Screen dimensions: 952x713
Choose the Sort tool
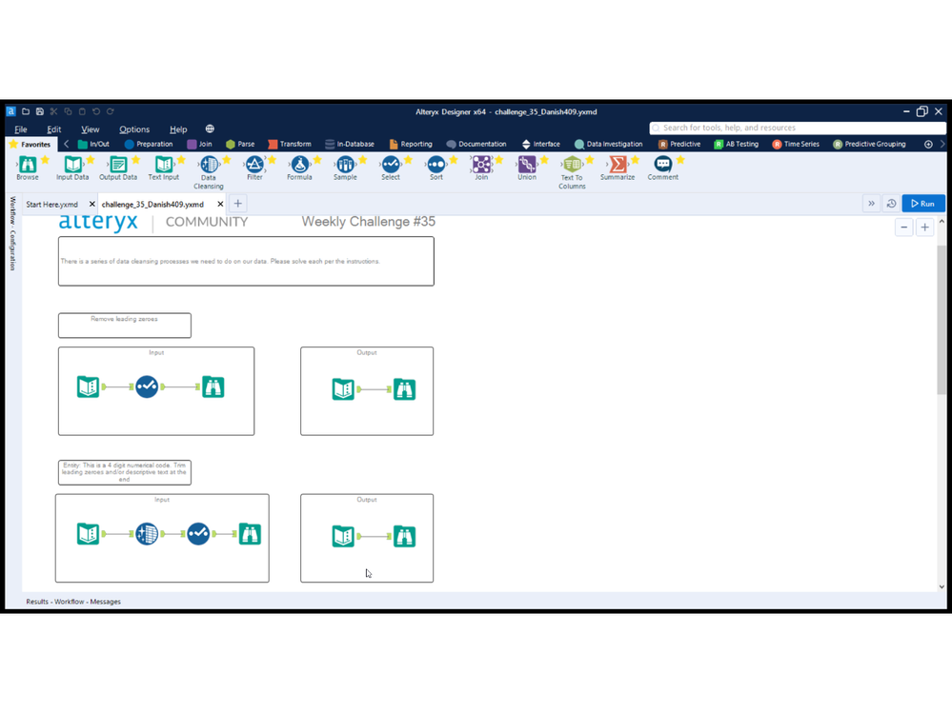[435, 168]
